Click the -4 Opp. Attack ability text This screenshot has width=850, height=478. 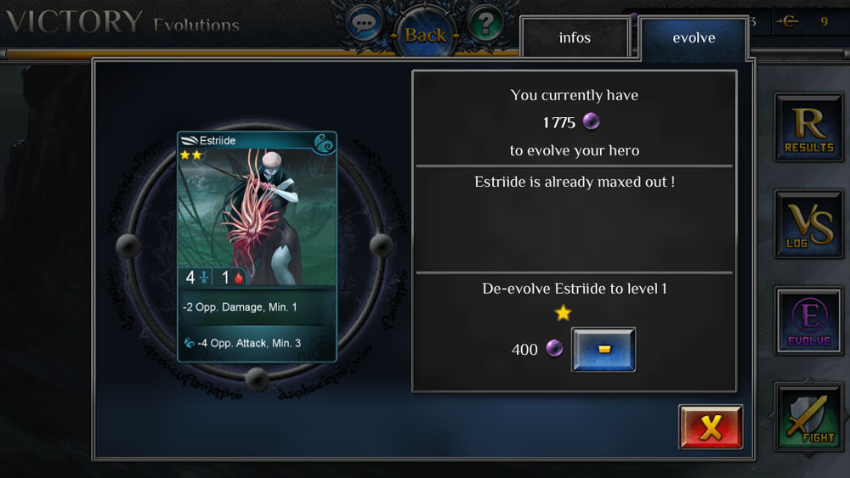pos(249,343)
